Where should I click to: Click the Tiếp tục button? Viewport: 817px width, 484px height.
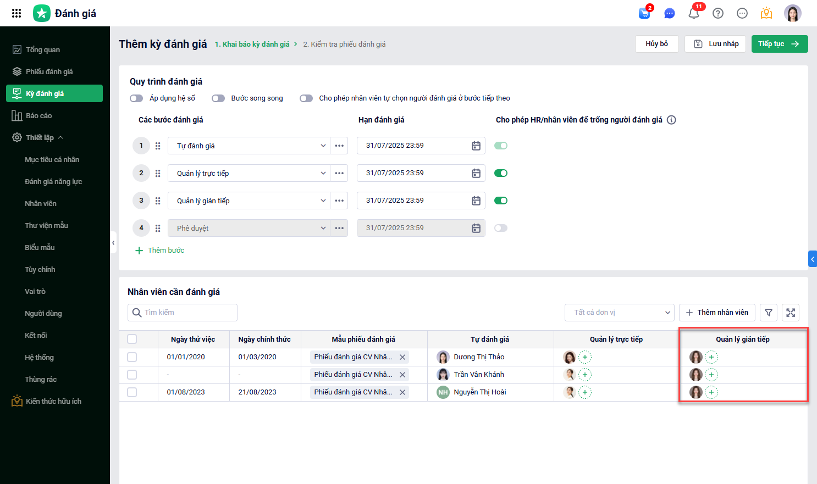779,44
